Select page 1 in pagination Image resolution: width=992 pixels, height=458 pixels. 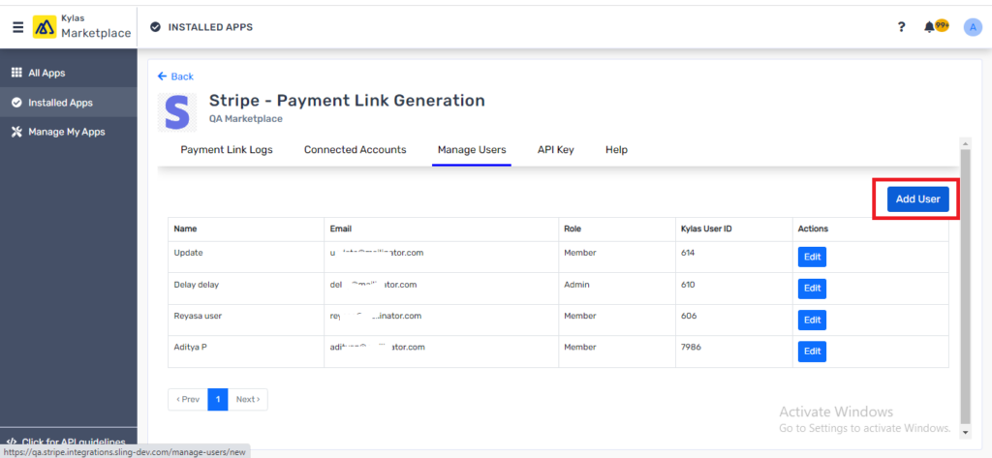218,399
